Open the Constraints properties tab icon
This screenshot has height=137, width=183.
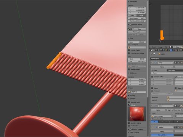coord(169,50)
